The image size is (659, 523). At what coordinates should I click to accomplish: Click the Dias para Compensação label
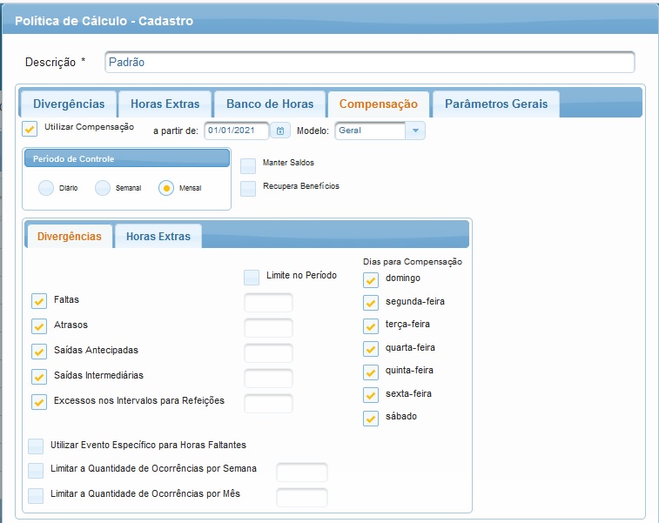coord(413,262)
